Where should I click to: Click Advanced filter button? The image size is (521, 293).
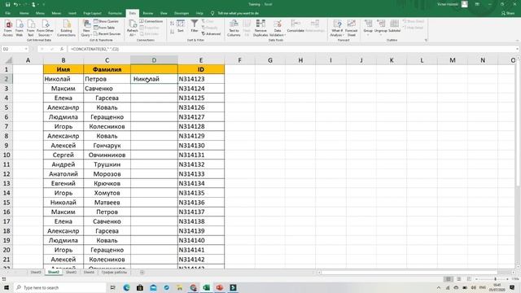click(211, 34)
